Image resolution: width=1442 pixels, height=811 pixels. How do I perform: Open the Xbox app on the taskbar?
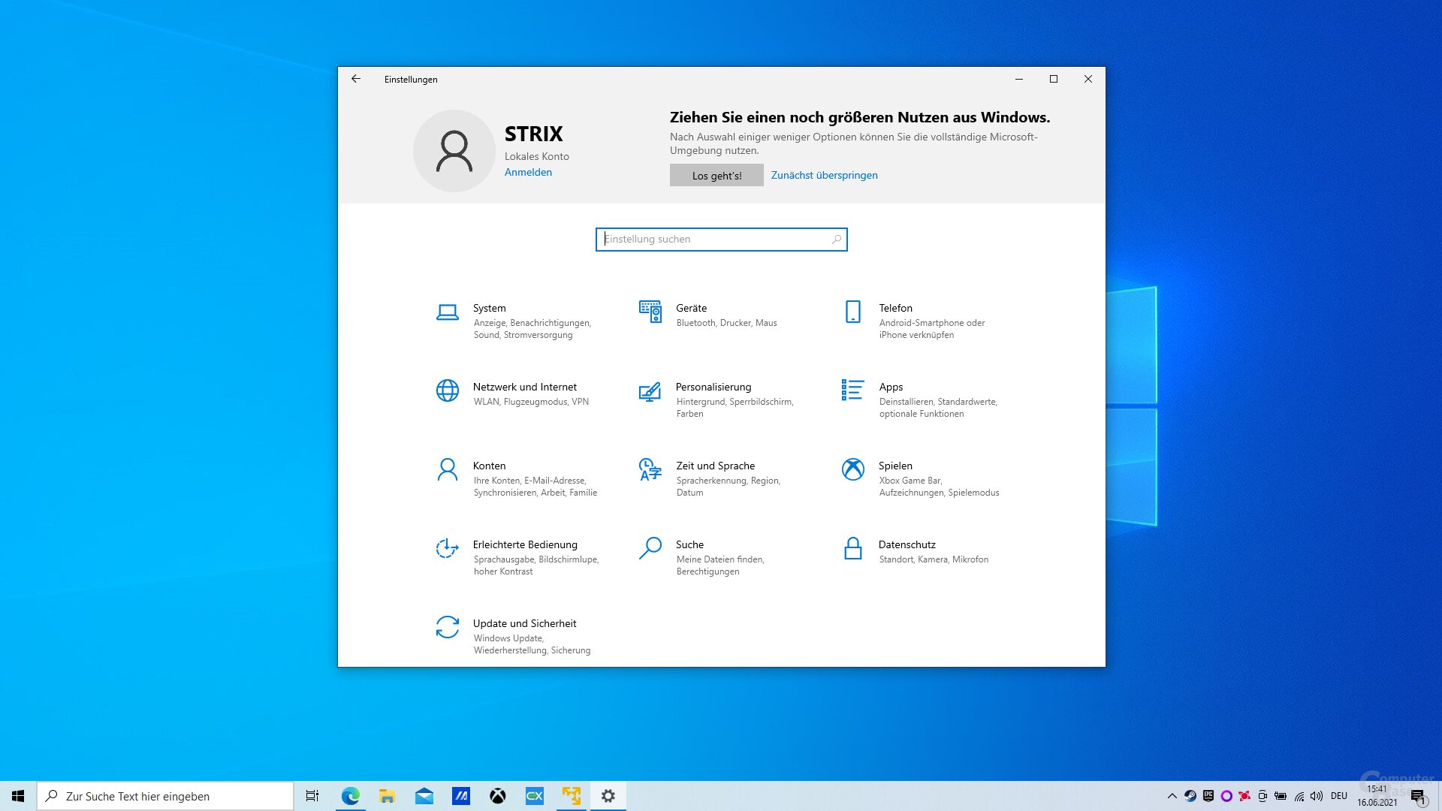click(497, 796)
